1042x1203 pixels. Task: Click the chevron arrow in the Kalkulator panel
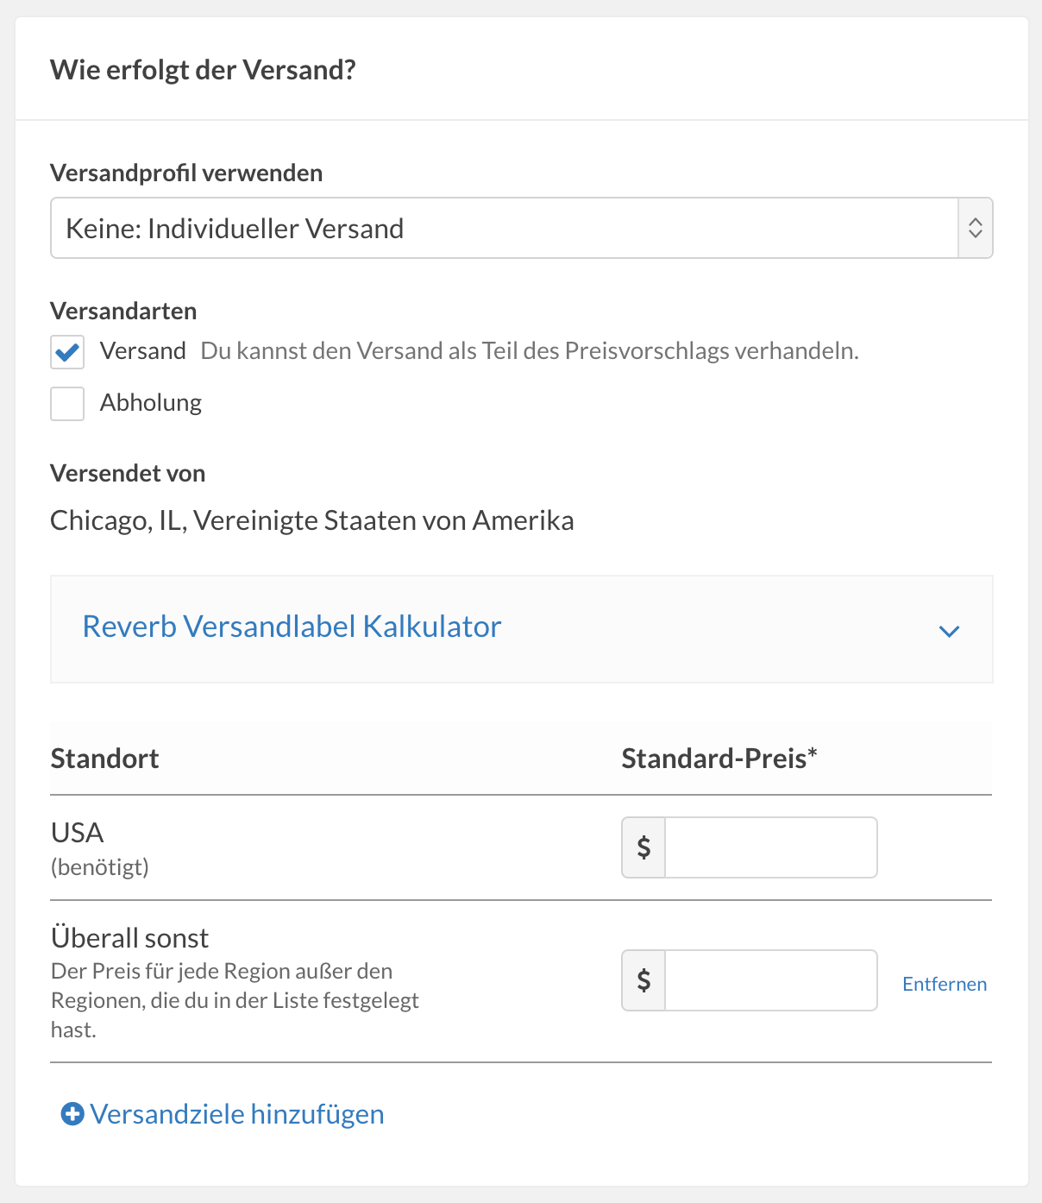[949, 631]
